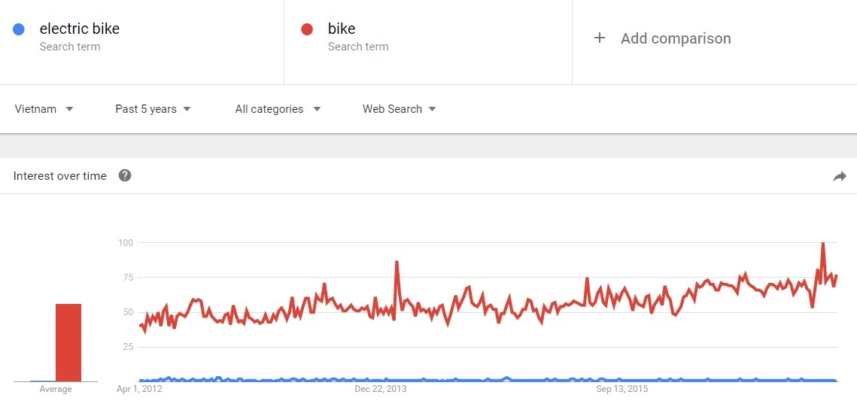Click the share arrow icon
Image resolution: width=857 pixels, height=410 pixels.
pos(840,177)
